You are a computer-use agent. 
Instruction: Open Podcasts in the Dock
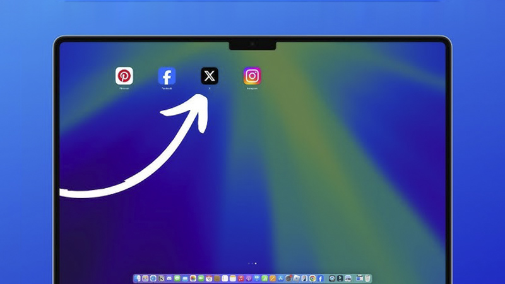249,278
